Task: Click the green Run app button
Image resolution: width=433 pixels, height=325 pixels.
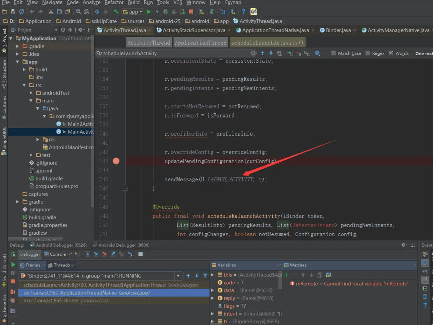Action: [x=149, y=12]
